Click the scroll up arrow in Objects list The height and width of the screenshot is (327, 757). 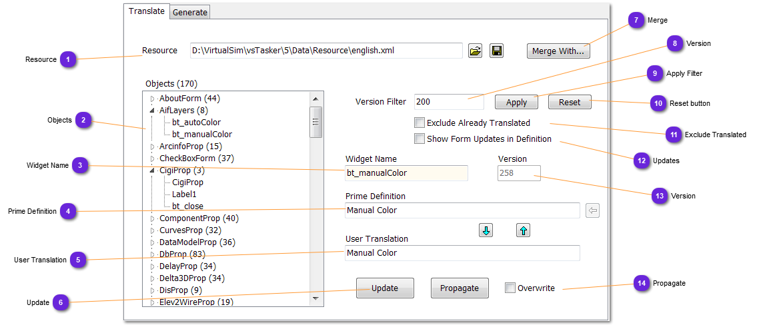click(316, 99)
